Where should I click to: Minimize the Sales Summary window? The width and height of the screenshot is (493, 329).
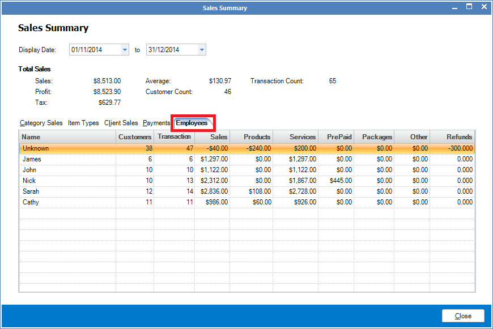454,7
